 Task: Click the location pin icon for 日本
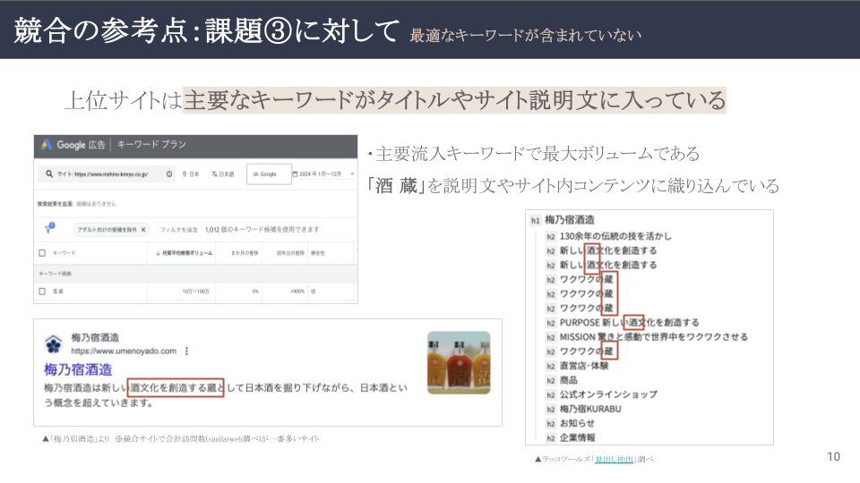[185, 174]
